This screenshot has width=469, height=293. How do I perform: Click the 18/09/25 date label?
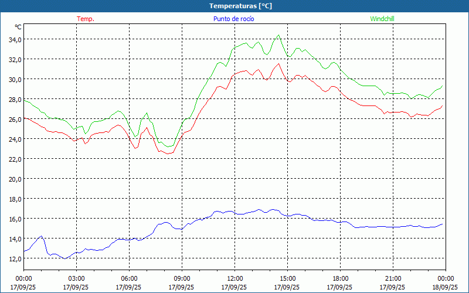coord(446,287)
